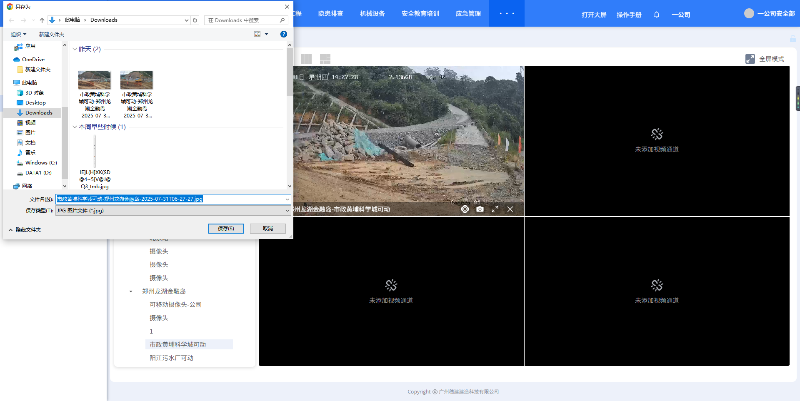This screenshot has width=800, height=401.
Task: Open the notification bell
Action: 657,15
